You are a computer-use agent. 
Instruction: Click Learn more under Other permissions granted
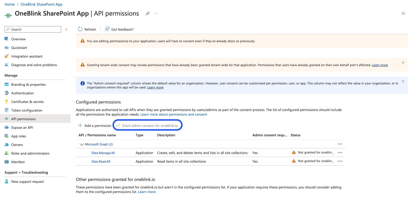pyautogui.click(x=147, y=192)
